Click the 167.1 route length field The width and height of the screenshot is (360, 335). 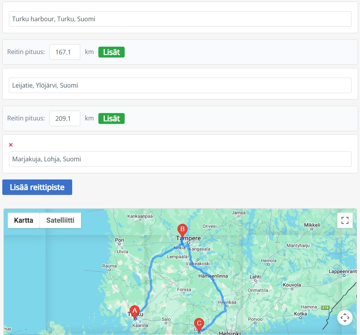click(65, 52)
